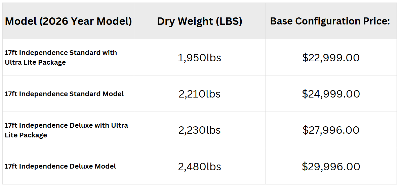
Task: Select the 1,950lbs weight cell
Action: 199,58
